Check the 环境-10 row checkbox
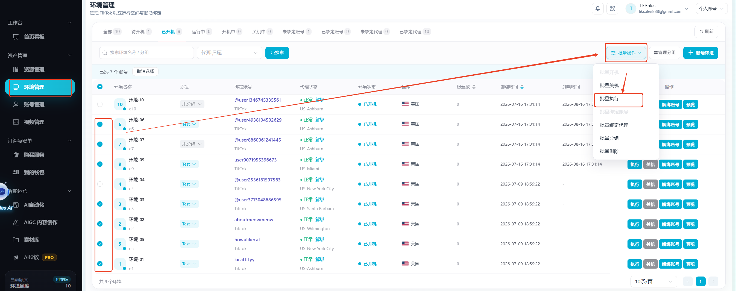Image resolution: width=736 pixels, height=291 pixels. 100,104
